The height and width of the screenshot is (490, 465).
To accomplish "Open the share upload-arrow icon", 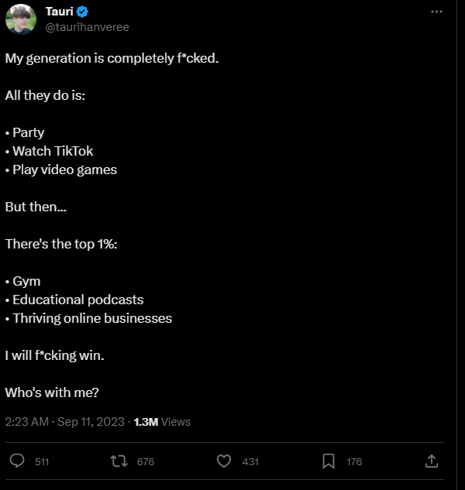I will (432, 461).
